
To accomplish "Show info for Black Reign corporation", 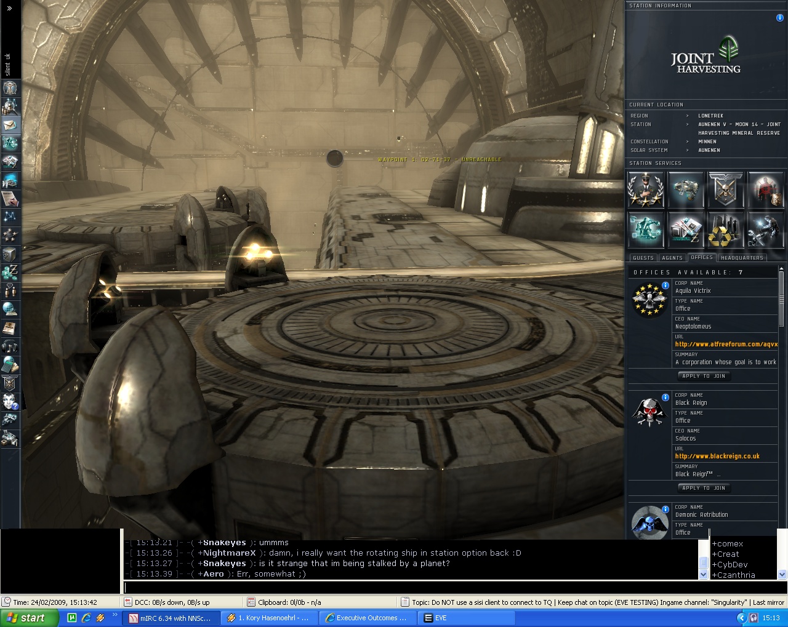I will pyautogui.click(x=665, y=397).
